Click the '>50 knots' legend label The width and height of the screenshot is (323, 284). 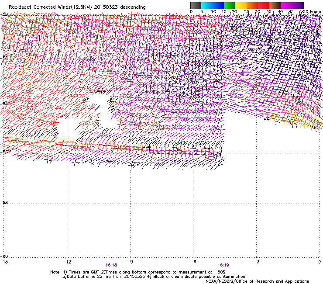click(310, 12)
